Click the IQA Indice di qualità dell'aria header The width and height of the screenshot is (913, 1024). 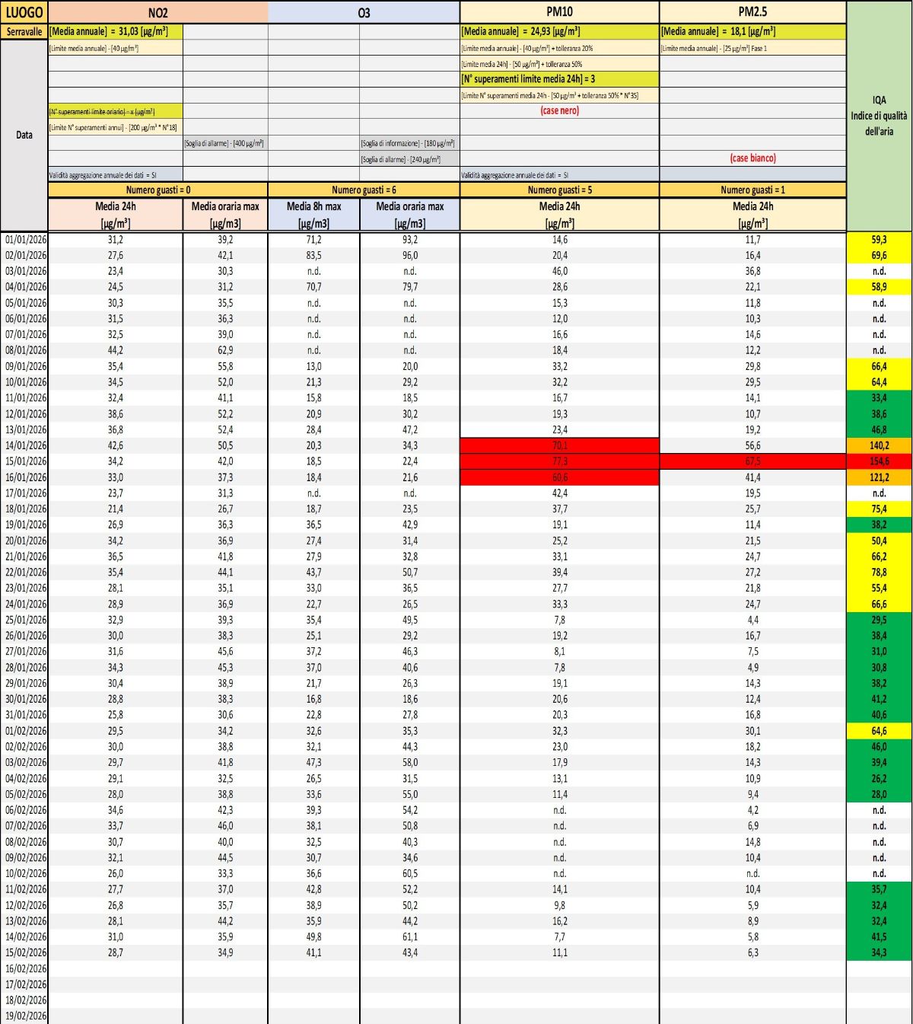pyautogui.click(x=879, y=116)
